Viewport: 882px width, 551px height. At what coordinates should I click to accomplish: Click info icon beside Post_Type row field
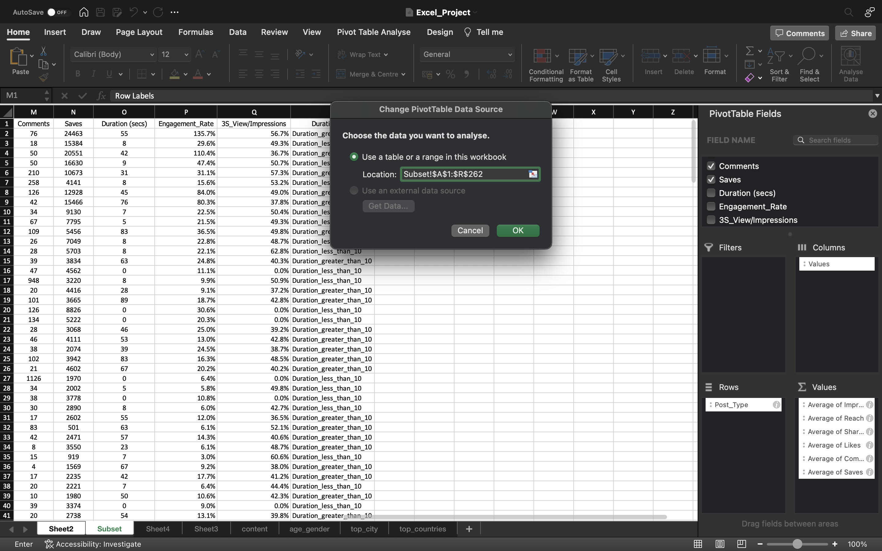(776, 405)
